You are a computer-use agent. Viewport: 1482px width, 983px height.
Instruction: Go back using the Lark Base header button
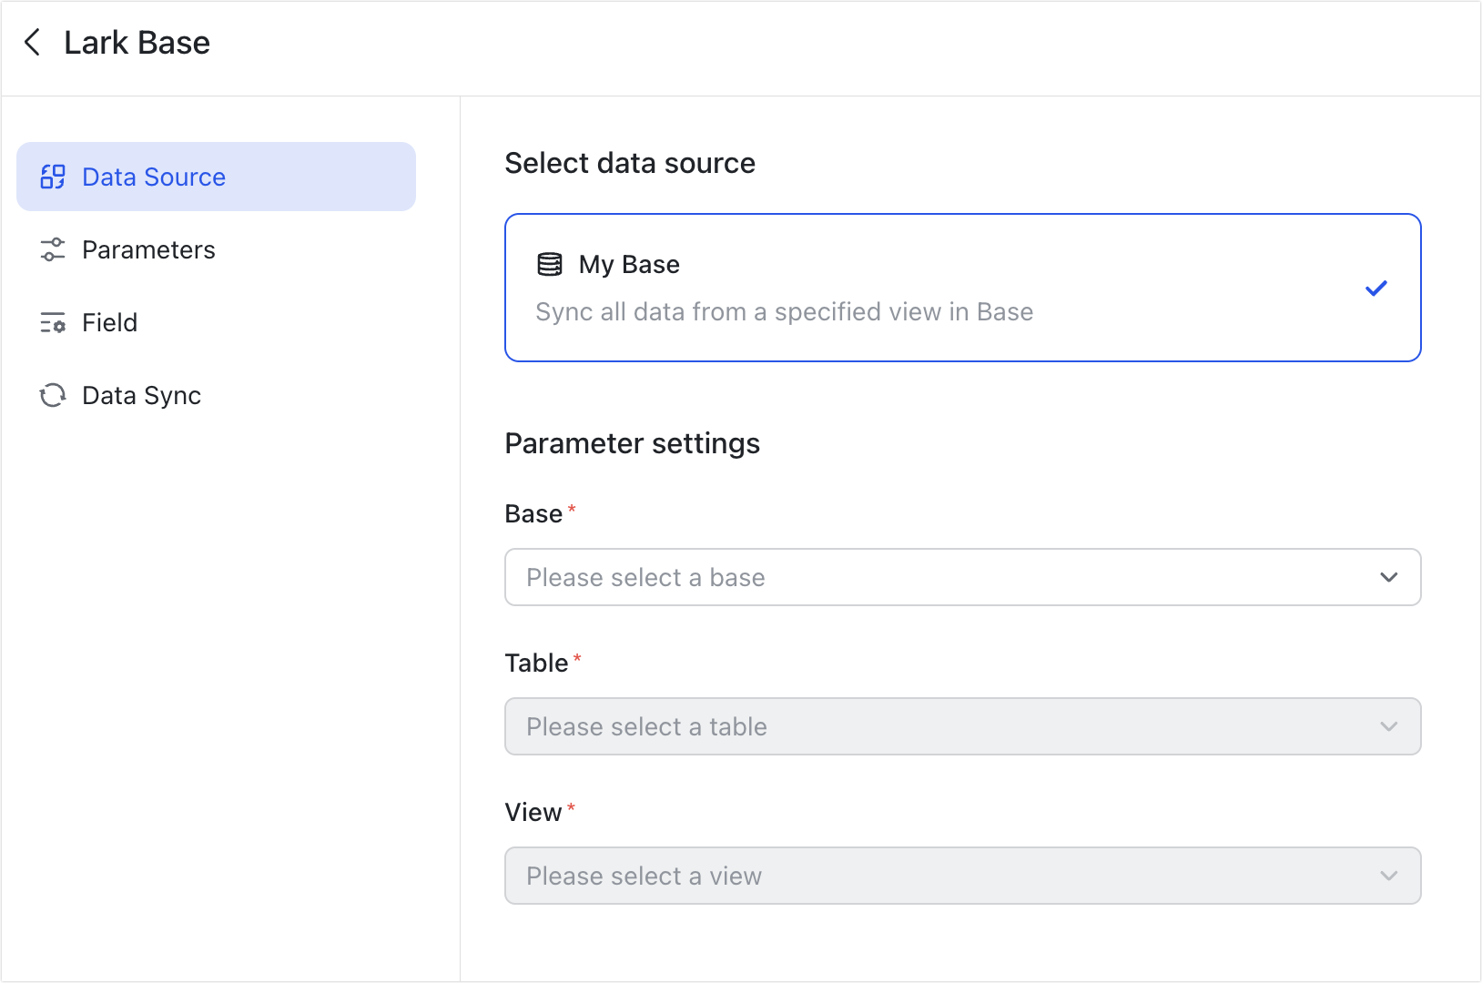[32, 42]
